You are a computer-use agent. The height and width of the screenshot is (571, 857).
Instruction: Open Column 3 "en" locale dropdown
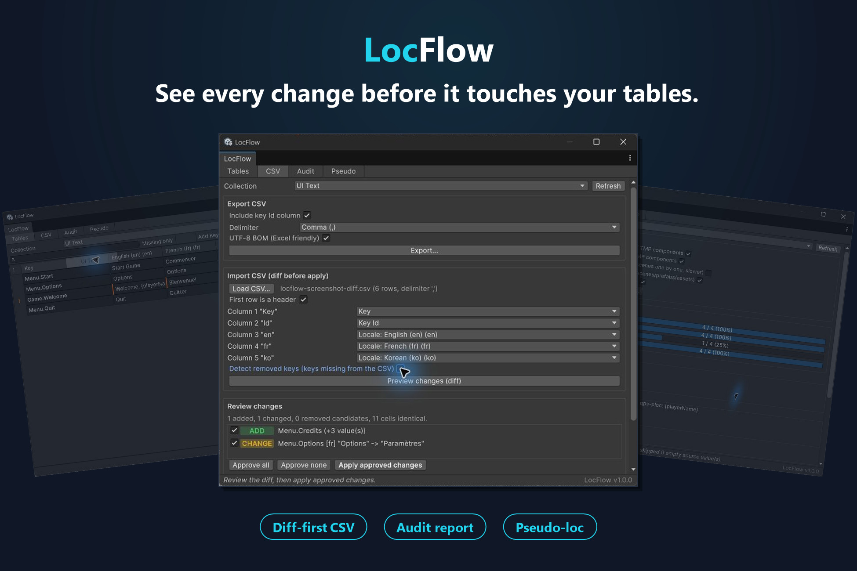tap(488, 335)
